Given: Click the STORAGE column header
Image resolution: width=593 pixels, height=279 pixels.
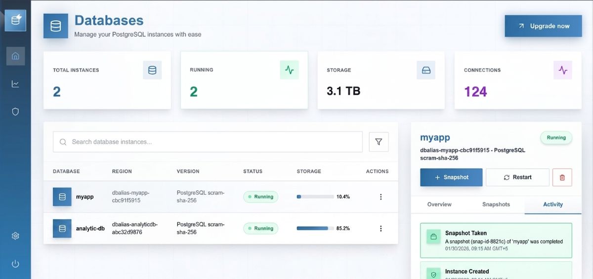Looking at the screenshot, I should tap(309, 171).
